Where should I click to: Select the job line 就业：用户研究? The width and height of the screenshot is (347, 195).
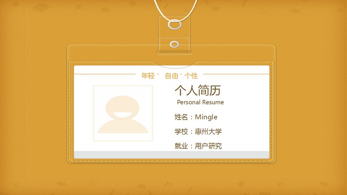(198, 146)
